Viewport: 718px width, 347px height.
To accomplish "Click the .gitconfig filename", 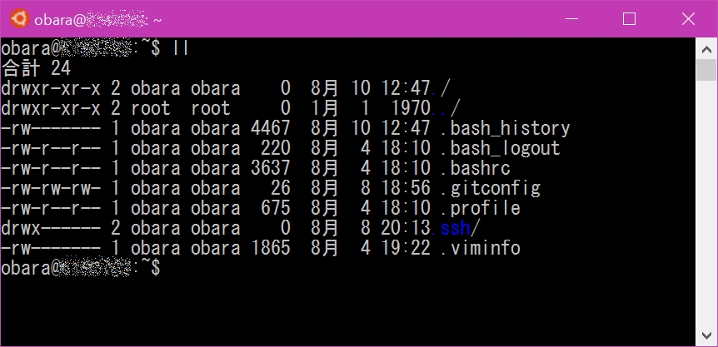I will (491, 189).
